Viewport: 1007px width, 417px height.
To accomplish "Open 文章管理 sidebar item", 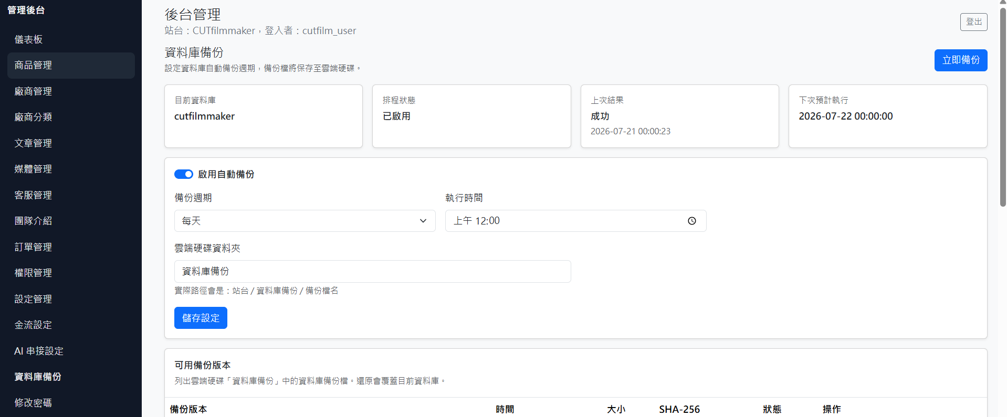I will click(71, 143).
